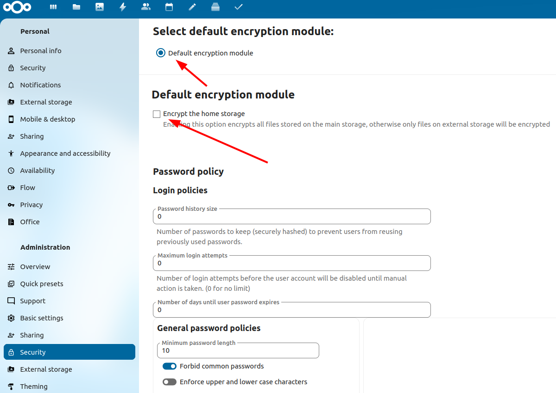This screenshot has height=393, width=556.
Task: Open the Photos app icon
Action: [x=100, y=7]
